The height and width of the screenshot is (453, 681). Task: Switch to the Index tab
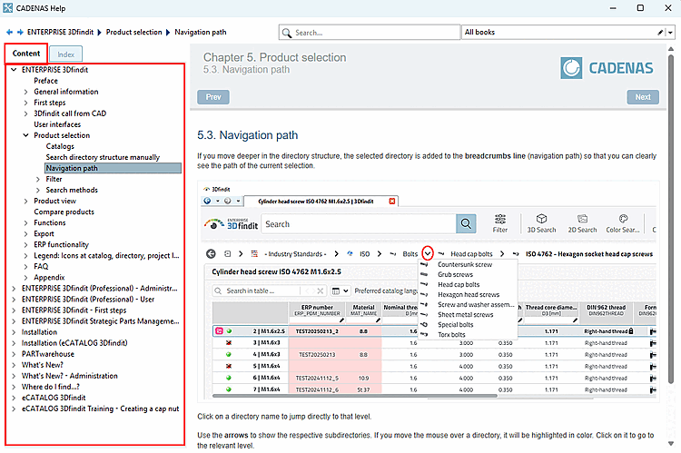[65, 54]
